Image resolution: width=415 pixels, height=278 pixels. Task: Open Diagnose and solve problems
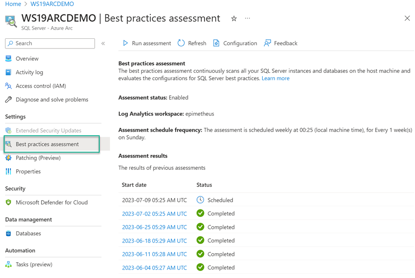pyautogui.click(x=51, y=99)
